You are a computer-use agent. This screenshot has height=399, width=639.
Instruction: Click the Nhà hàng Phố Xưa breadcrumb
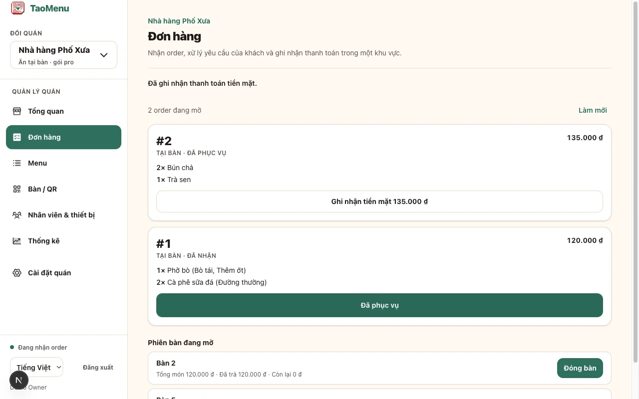[x=179, y=21]
